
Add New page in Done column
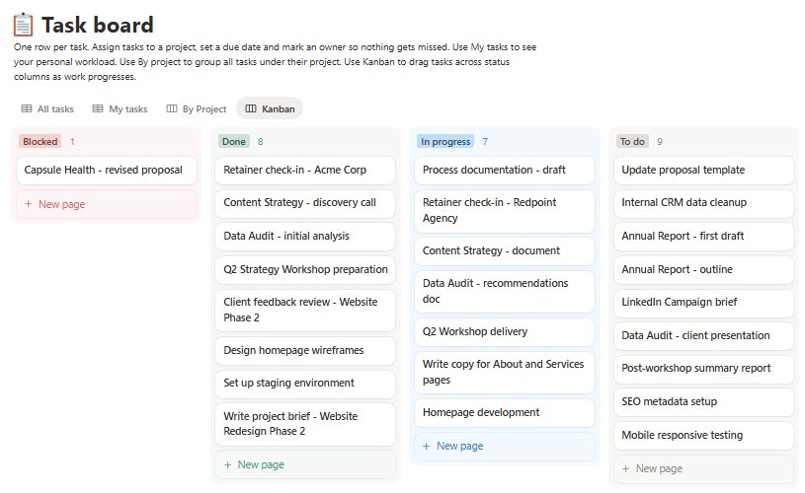[305, 464]
